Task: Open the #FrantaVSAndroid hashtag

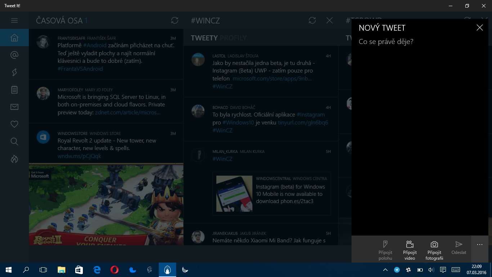Action: click(80, 69)
